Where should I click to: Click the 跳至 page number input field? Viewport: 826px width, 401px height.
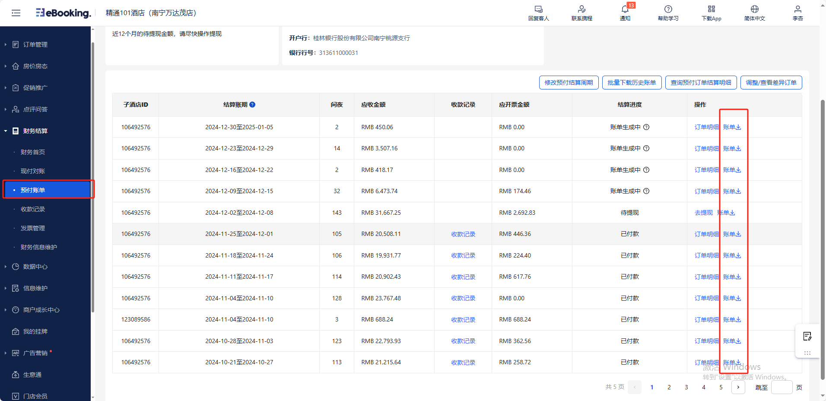click(x=782, y=387)
